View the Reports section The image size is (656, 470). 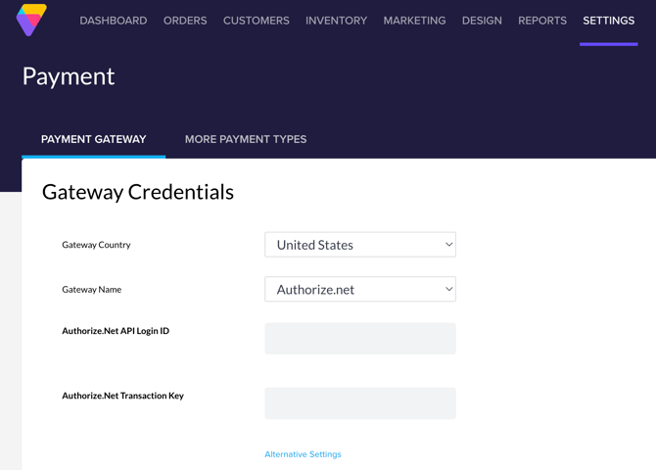tap(542, 21)
